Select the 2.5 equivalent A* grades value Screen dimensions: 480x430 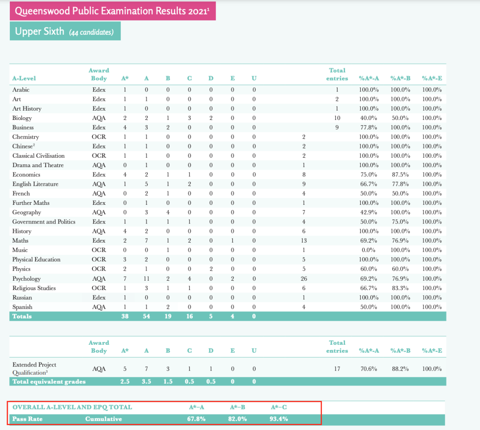125,382
